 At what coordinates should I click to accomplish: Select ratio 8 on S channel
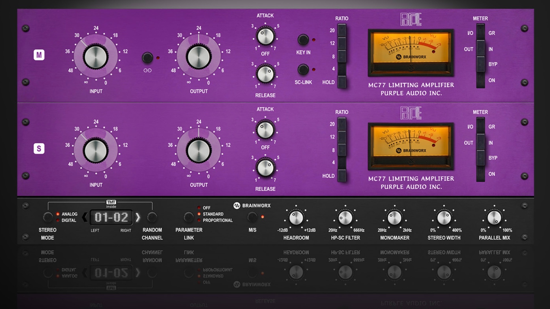click(342, 150)
